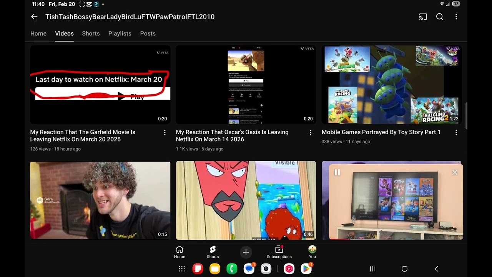Tap the page scrollbar on right edge

[466, 116]
